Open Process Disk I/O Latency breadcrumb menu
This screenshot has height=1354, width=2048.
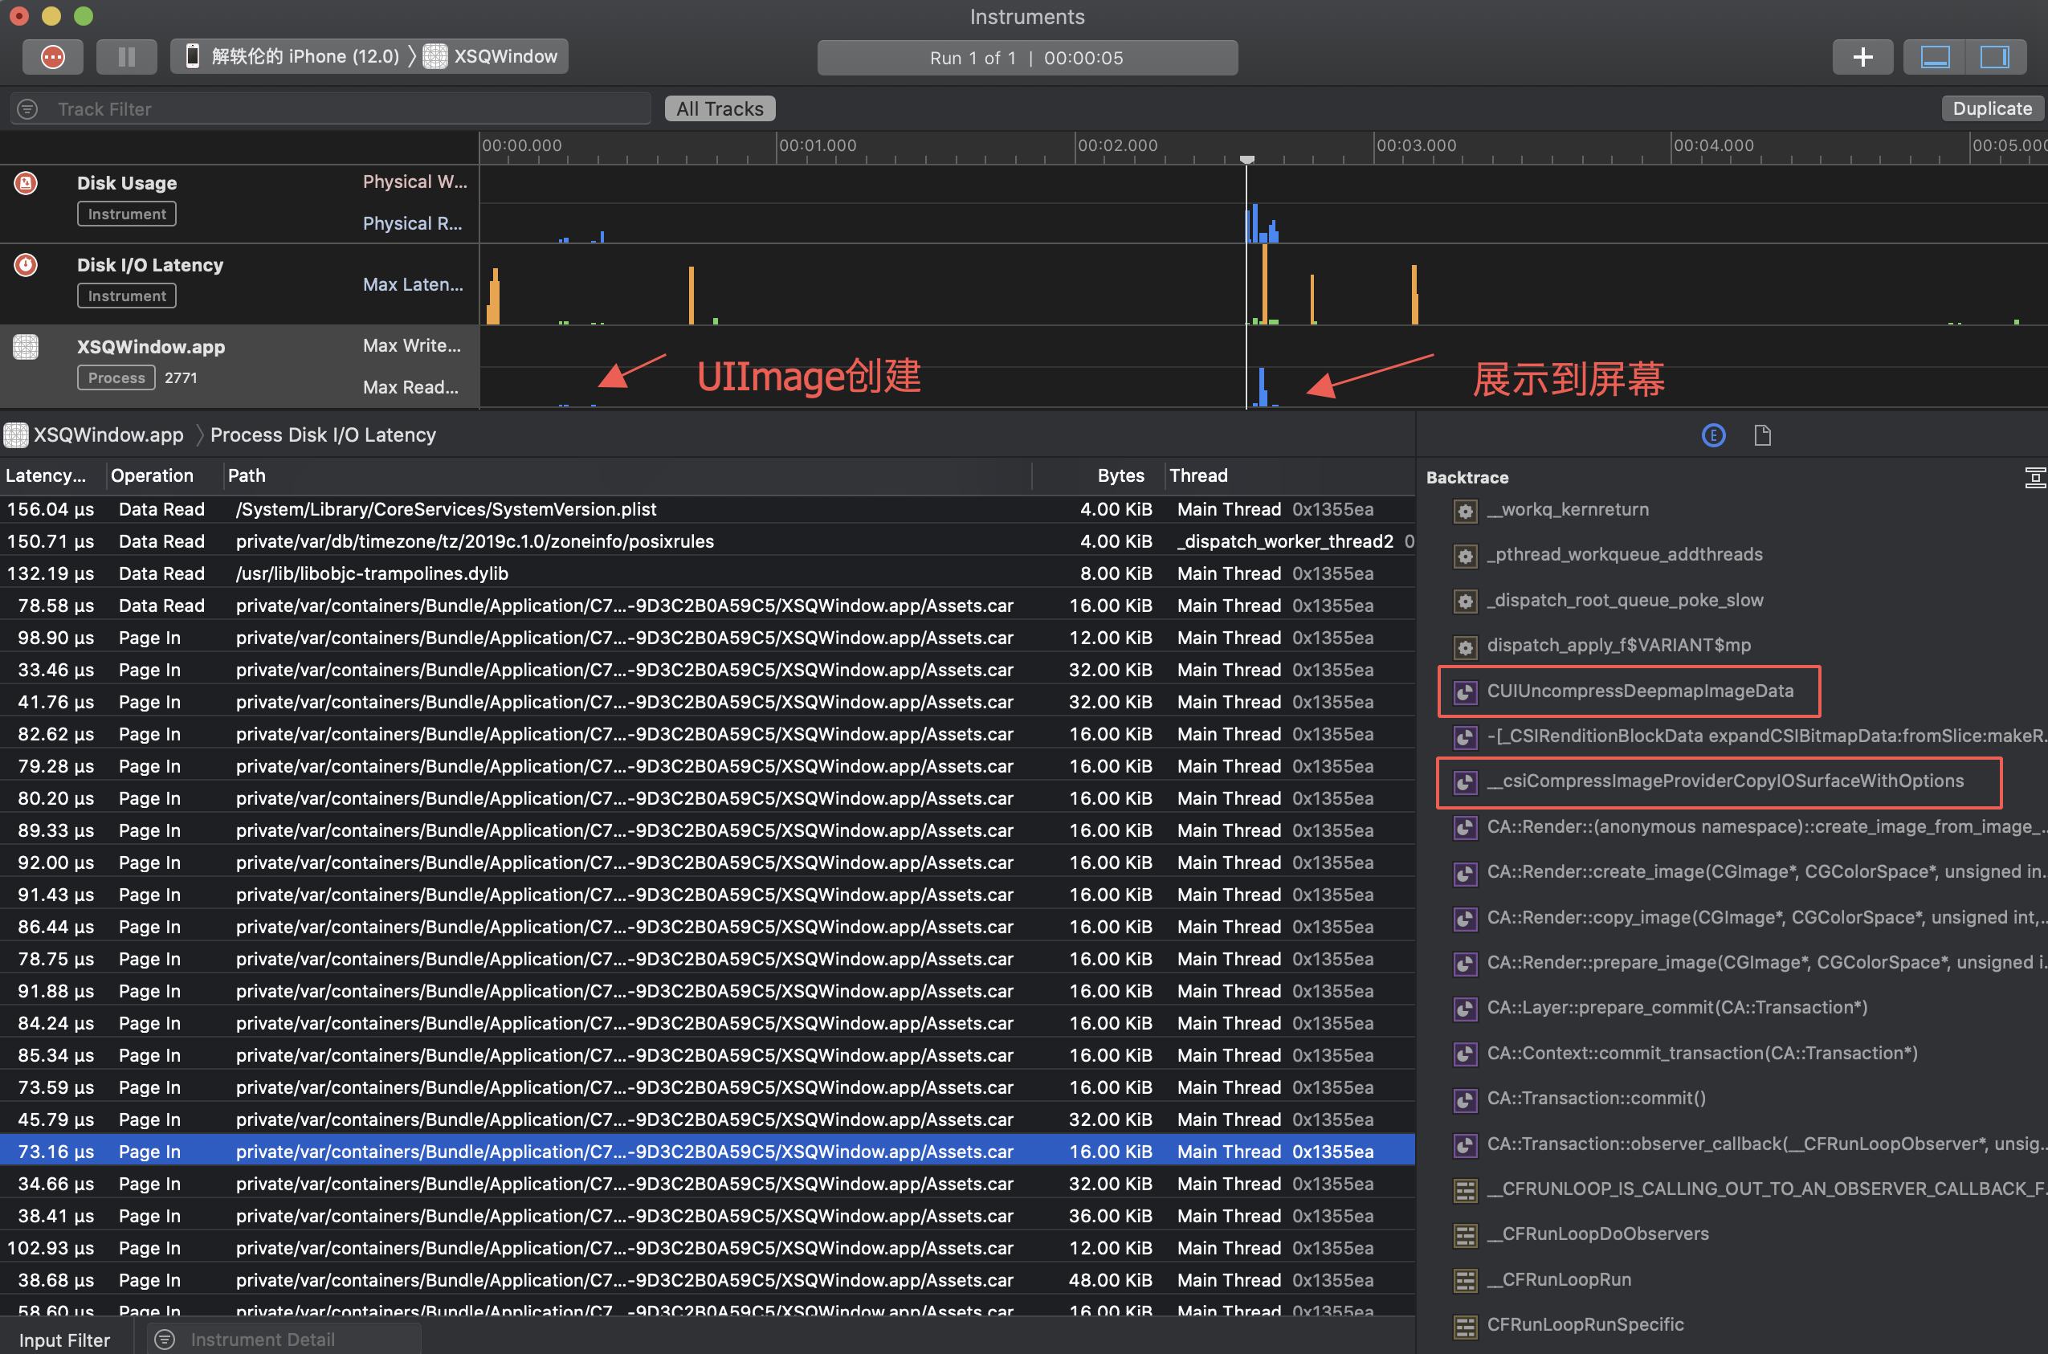click(323, 434)
